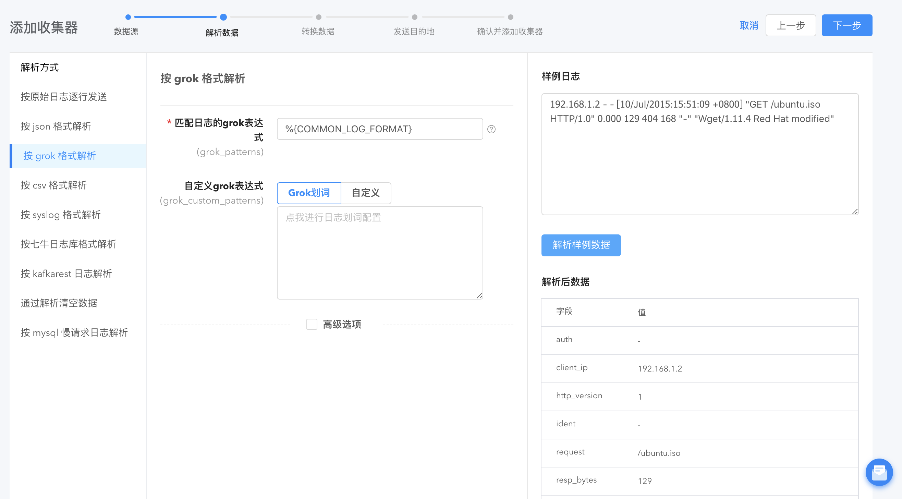The width and height of the screenshot is (902, 499).
Task: Click the 值 column header
Action: (x=642, y=312)
